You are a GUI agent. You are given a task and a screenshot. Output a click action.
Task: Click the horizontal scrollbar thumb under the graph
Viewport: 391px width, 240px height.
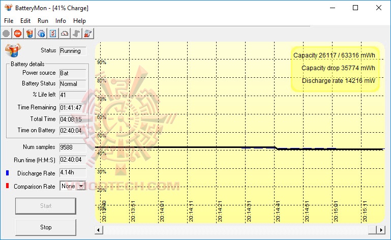click(x=373, y=230)
